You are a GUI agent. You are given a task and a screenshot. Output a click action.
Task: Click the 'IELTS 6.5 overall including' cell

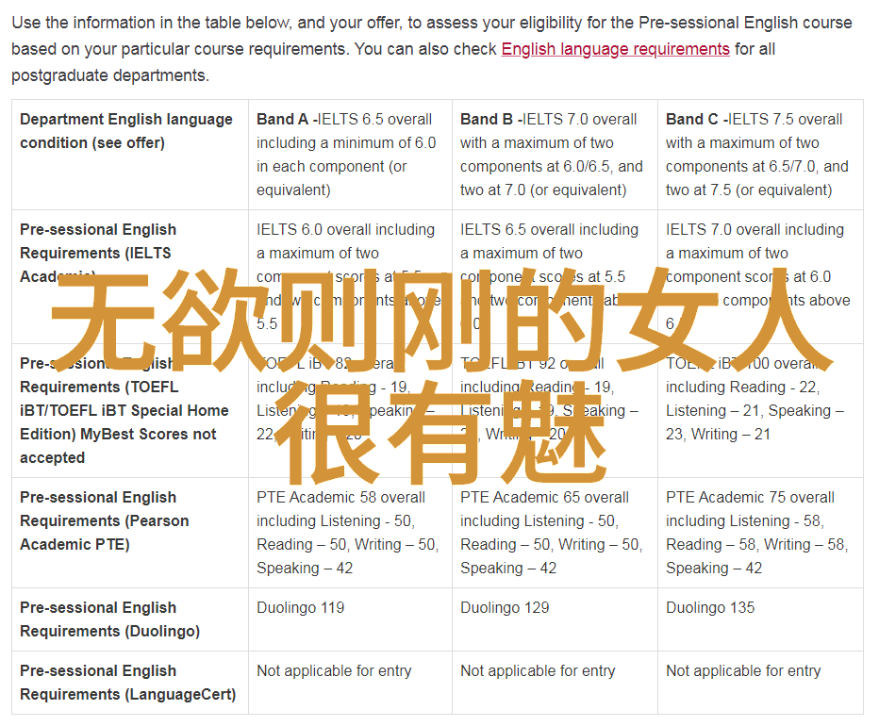pos(555,277)
